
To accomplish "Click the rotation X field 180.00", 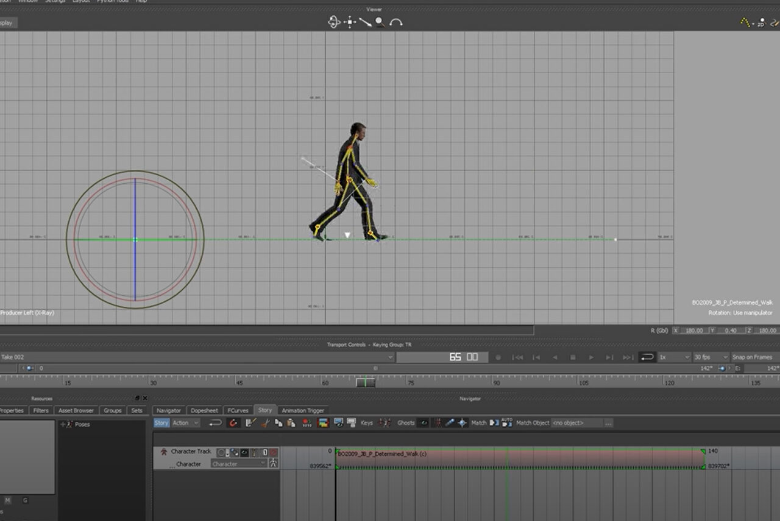I will click(x=693, y=330).
